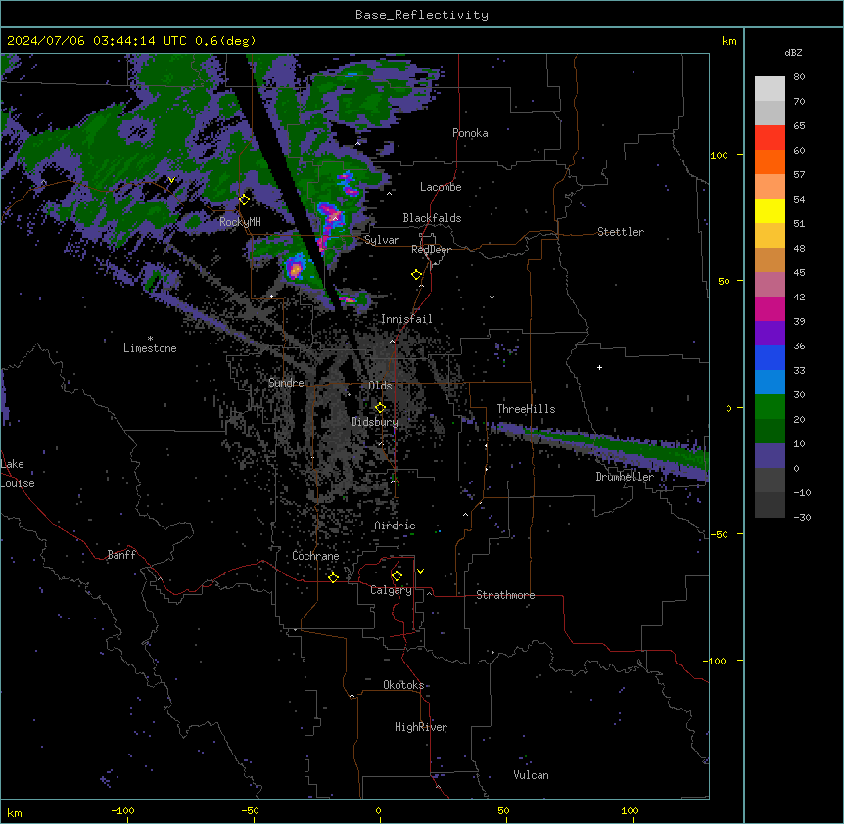Click the asterisk marker above Limestone
The image size is (844, 824).
click(x=150, y=339)
